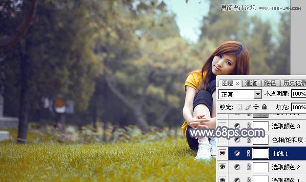This screenshot has width=306, height=182.
Task: Select the 曲线 1 layer name
Action: tap(280, 154)
